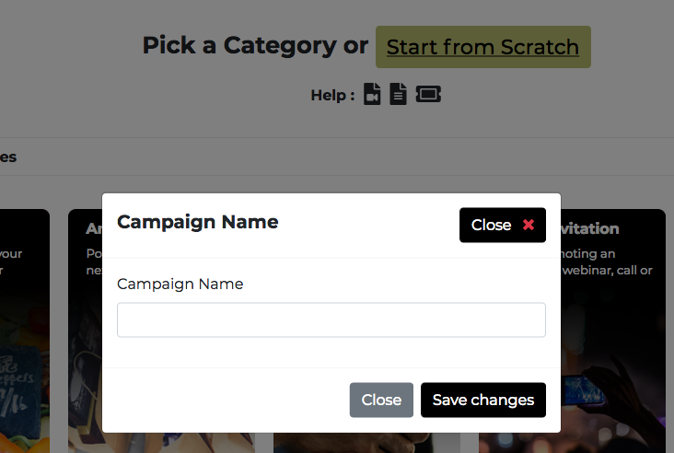Select the partially visible tab ending in 'es'
Viewport: 674px width, 453px height.
(x=8, y=157)
